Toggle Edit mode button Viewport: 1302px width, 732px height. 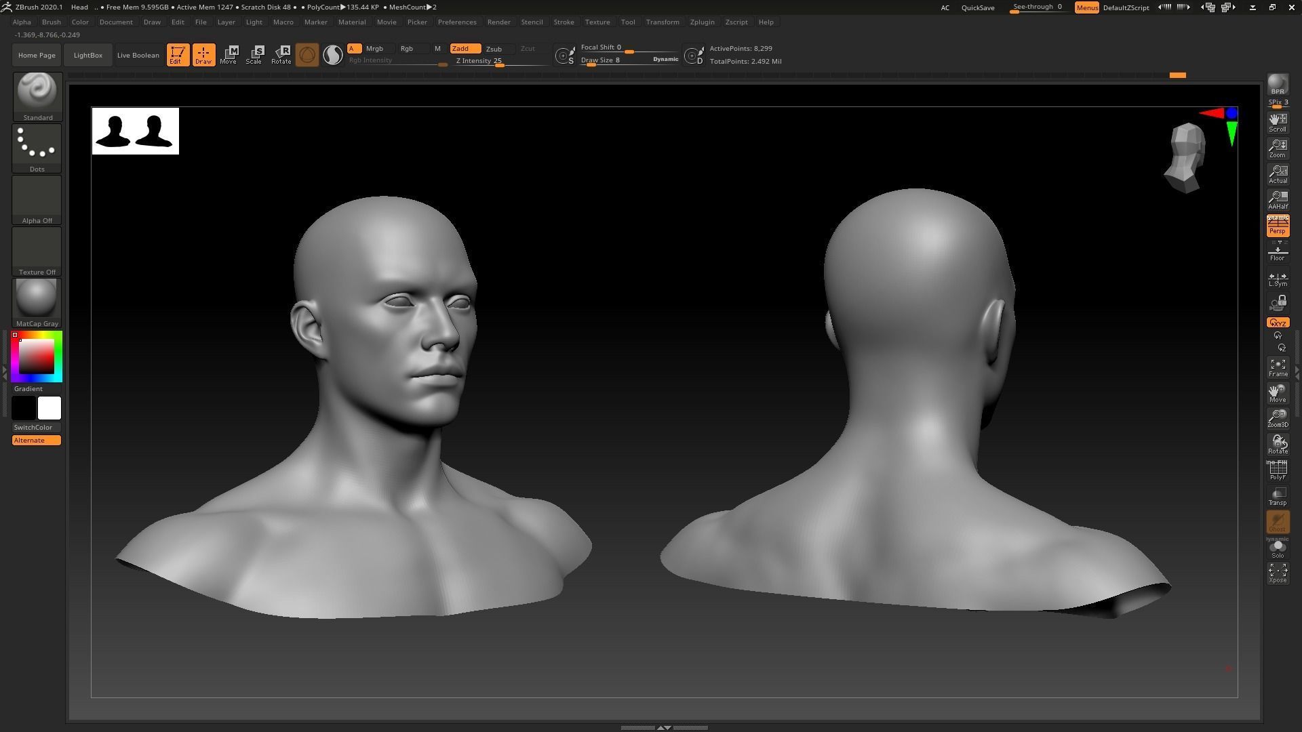pyautogui.click(x=178, y=55)
